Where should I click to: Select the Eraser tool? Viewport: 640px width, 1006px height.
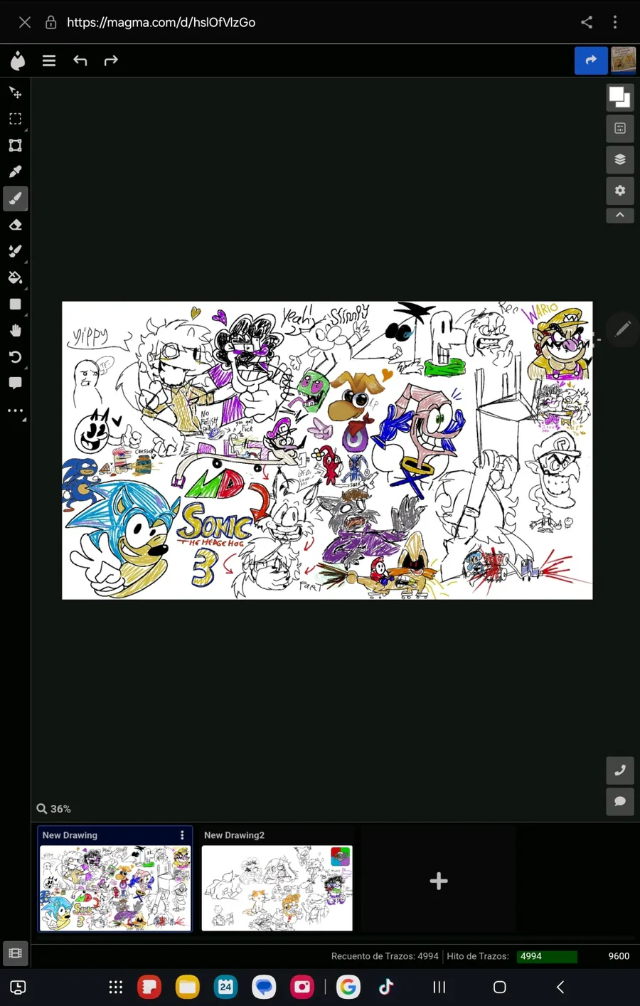(15, 225)
